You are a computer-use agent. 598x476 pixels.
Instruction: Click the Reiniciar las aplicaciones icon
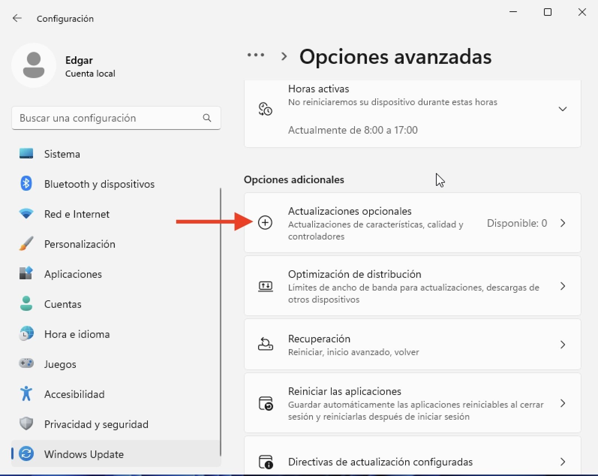click(x=266, y=404)
